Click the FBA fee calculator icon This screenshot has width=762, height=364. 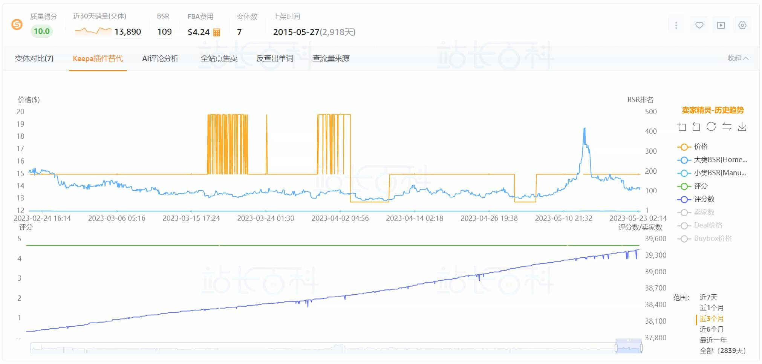point(217,32)
